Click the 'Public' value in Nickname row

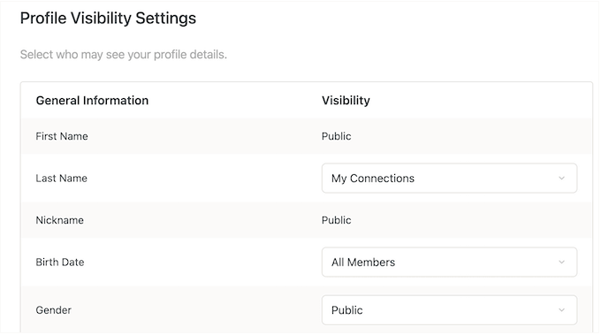[336, 220]
